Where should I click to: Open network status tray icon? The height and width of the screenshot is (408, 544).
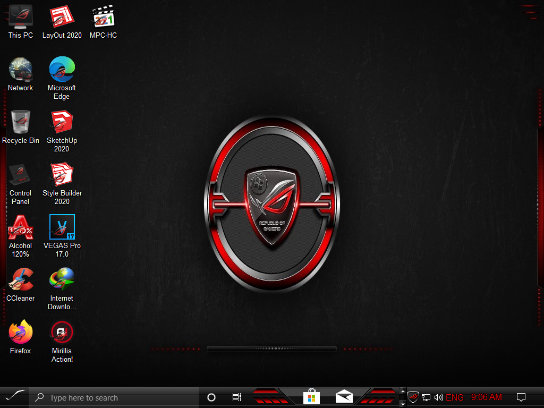[x=426, y=397]
